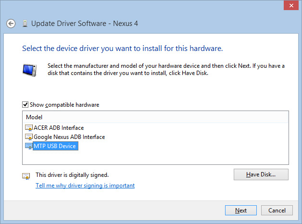This screenshot has height=224, width=302.
Task: Close the Update Driver Software window
Action: pos(291,5)
